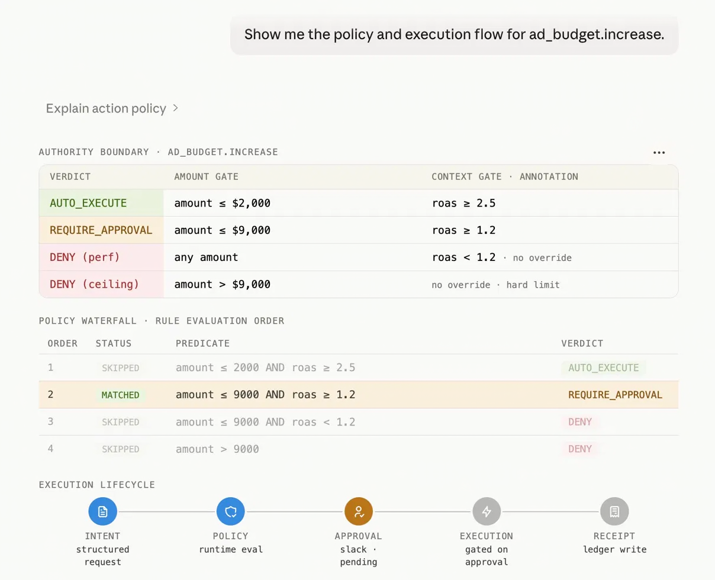Viewport: 715px width, 580px height.
Task: Click the SKIPPED badge in rule 3
Action: (120, 422)
